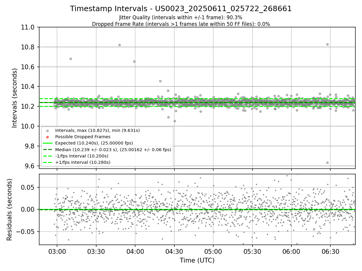
Task: Click the 'Intervals (seconds)' y-axis label
Action: 15,98
